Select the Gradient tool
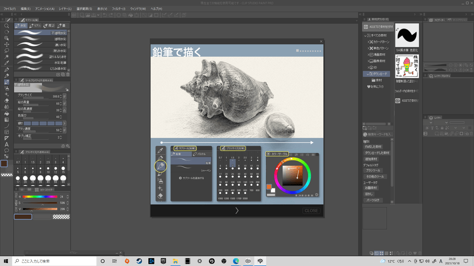 (x=6, y=120)
